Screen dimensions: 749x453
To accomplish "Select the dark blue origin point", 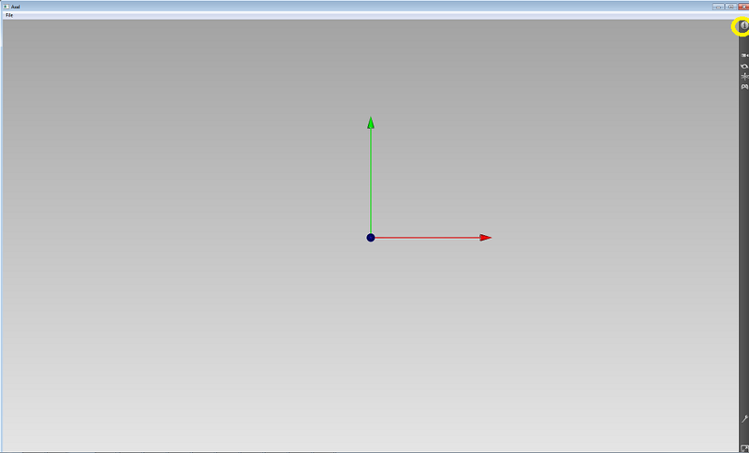I will (x=371, y=238).
